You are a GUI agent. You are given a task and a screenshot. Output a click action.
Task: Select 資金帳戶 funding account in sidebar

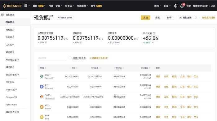point(10,52)
